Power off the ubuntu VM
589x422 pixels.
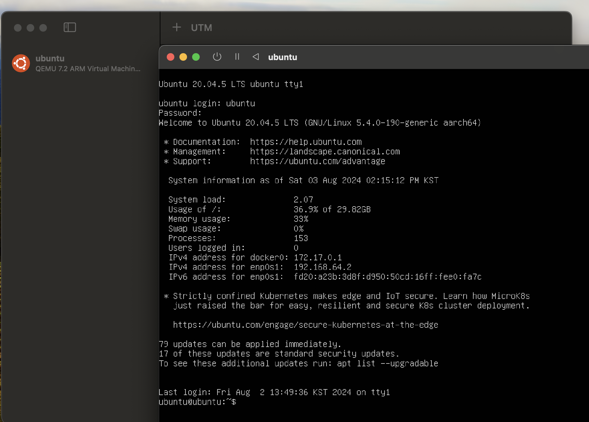coord(217,57)
